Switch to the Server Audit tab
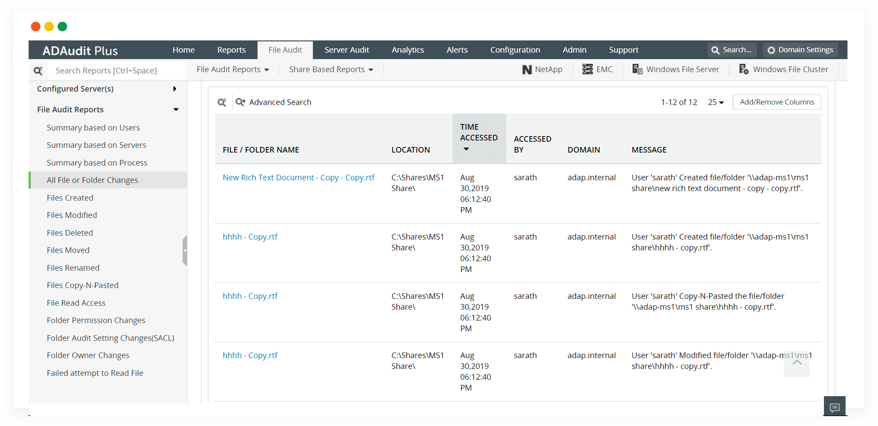The width and height of the screenshot is (878, 426). [346, 50]
